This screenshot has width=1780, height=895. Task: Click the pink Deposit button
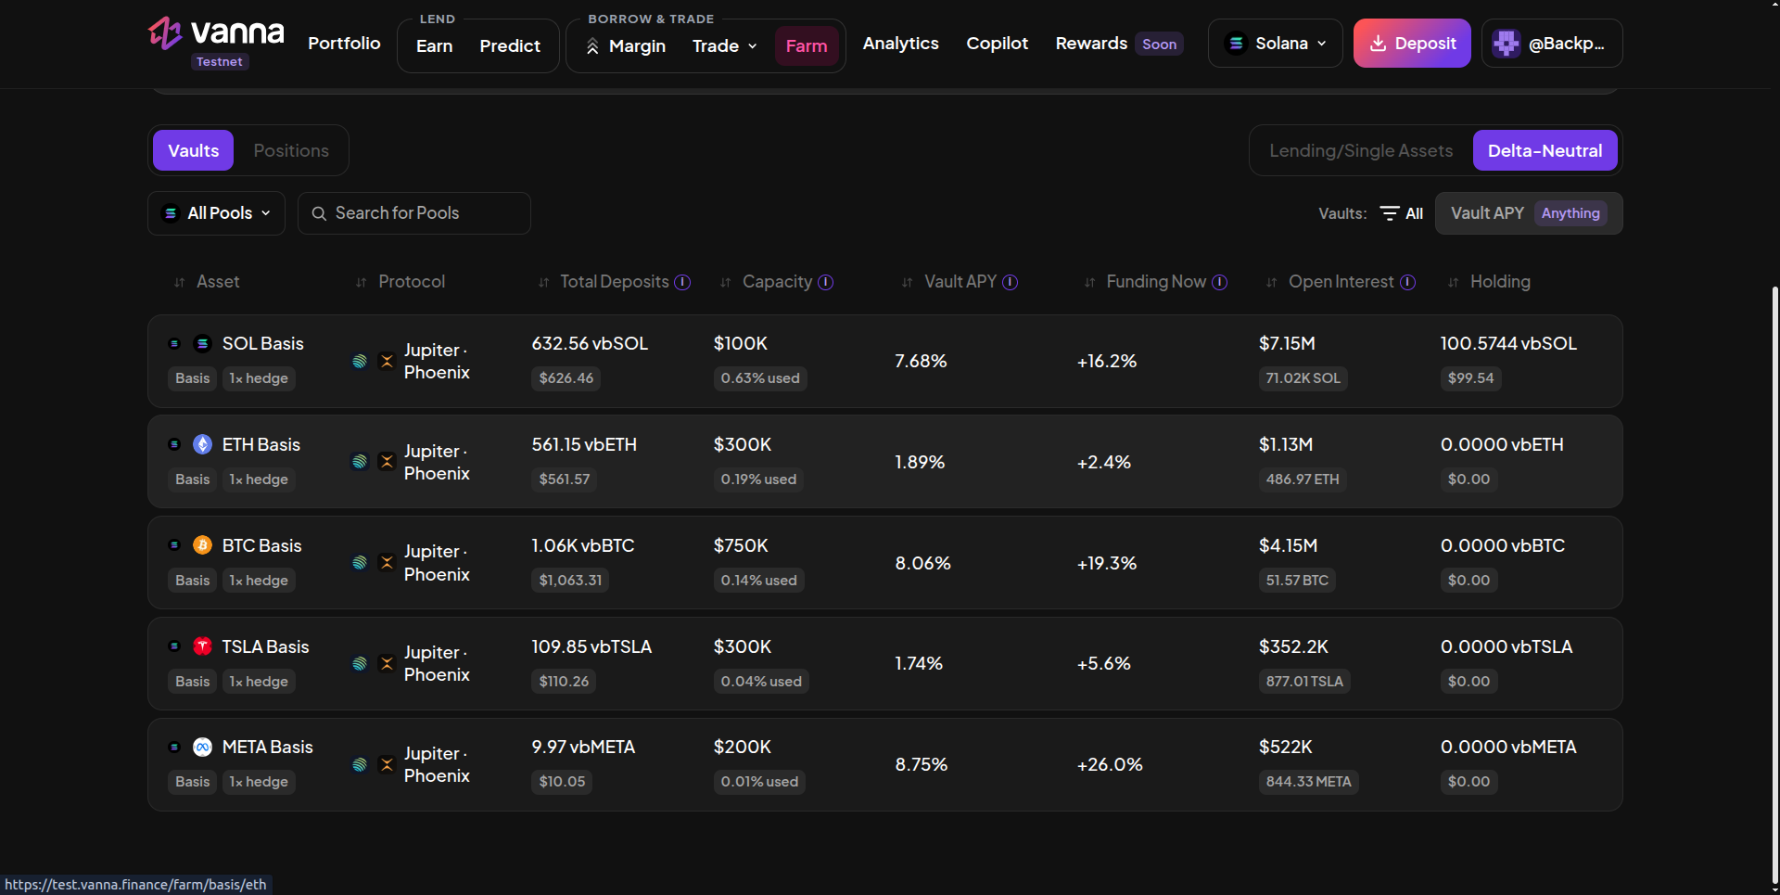(x=1412, y=44)
